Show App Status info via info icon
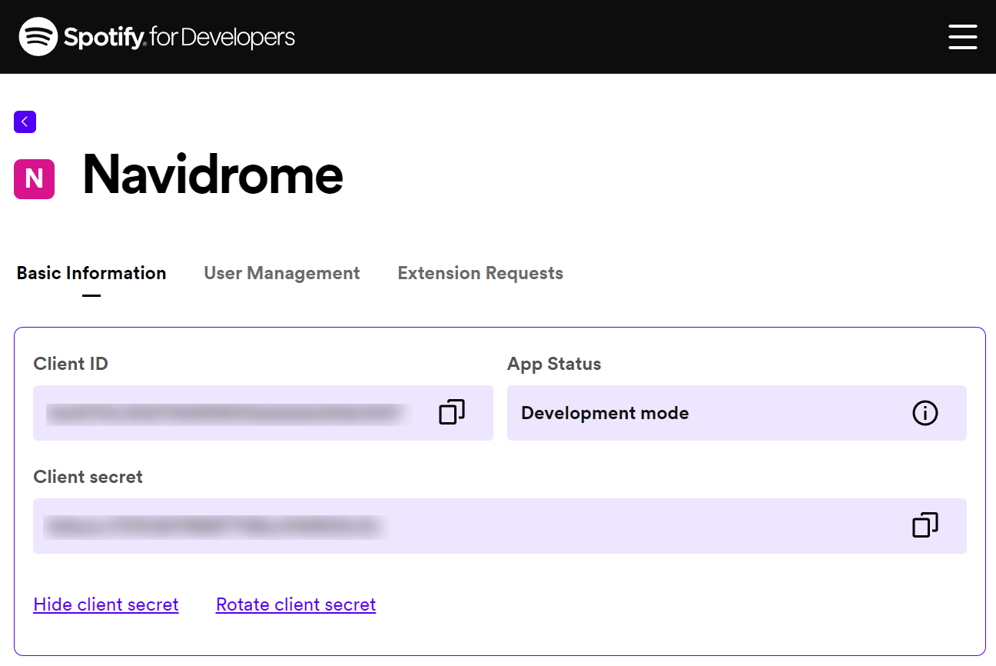The image size is (996, 666). coord(925,413)
